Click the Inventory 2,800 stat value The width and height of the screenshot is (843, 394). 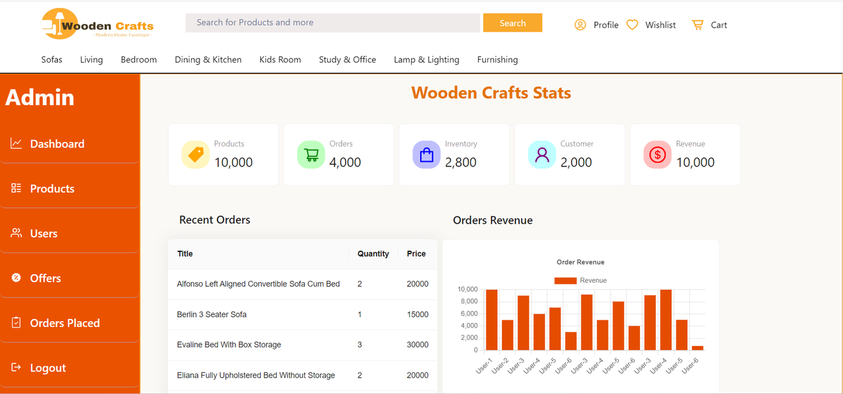(460, 162)
